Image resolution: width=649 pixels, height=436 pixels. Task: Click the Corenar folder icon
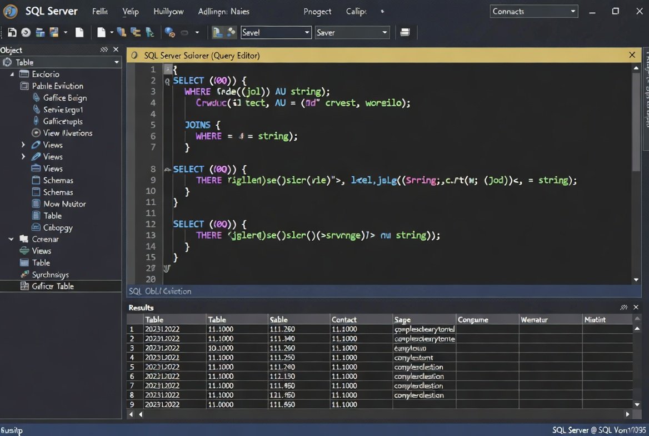coord(24,239)
